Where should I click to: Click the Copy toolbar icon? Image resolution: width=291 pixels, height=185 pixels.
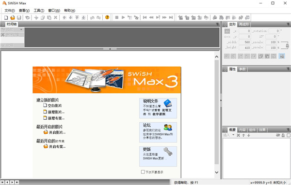[x=43, y=17]
